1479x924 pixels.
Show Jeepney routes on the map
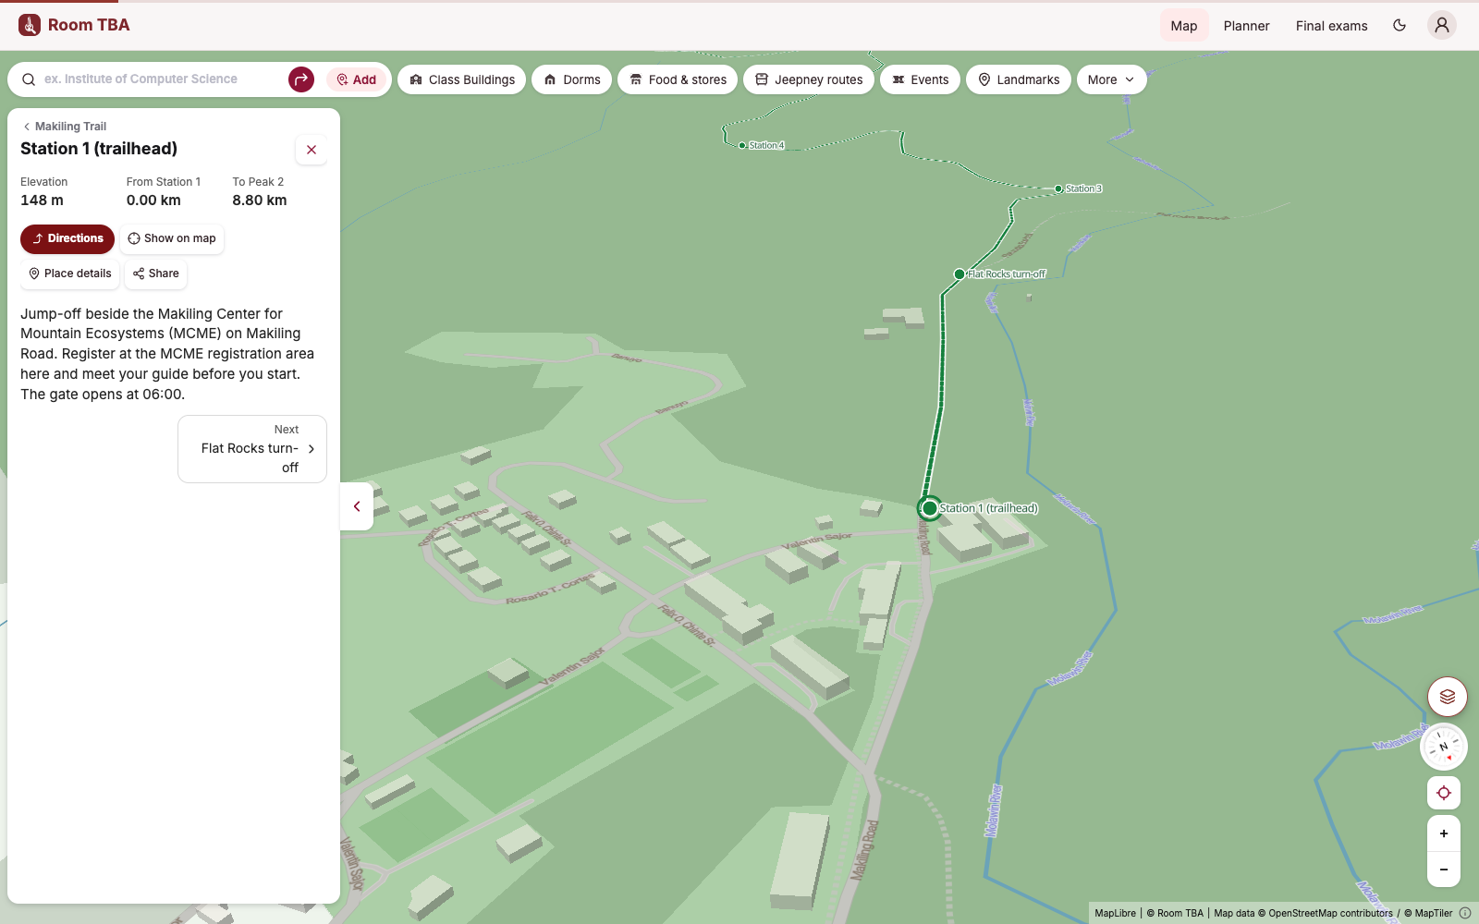point(809,79)
